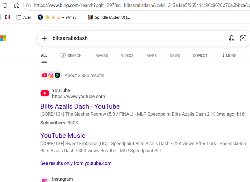The width and height of the screenshot is (250, 182).
Task: Open the E-H bookmark icon
Action: (7, 17)
